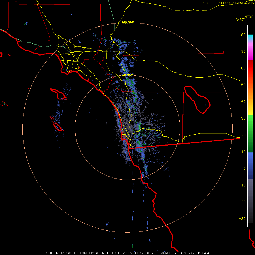255x255 pixels.
Task: Click the 10 value on the dBZ scale
Action: [x=243, y=152]
